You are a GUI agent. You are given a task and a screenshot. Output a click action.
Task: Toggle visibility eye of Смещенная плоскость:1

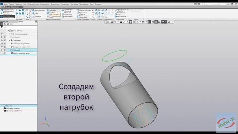tap(1, 47)
